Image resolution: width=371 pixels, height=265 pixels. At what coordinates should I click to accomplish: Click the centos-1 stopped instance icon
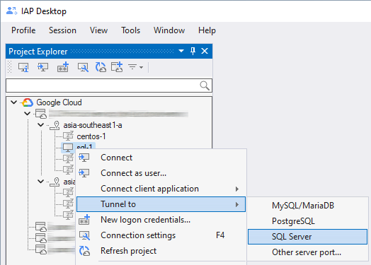pos(68,136)
